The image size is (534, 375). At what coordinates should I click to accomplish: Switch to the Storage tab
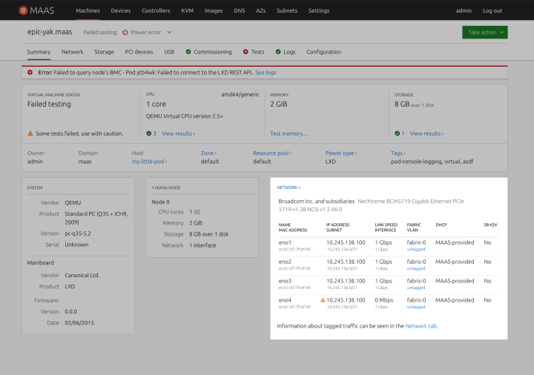[x=104, y=52]
